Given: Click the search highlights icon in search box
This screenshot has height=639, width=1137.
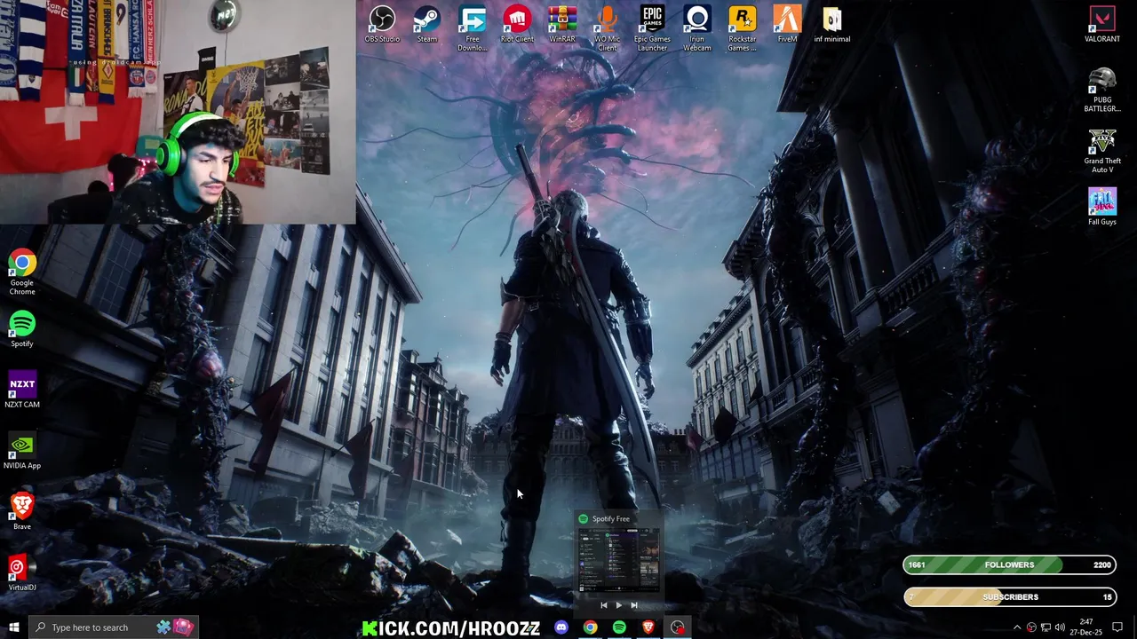Looking at the screenshot, I should click(174, 627).
